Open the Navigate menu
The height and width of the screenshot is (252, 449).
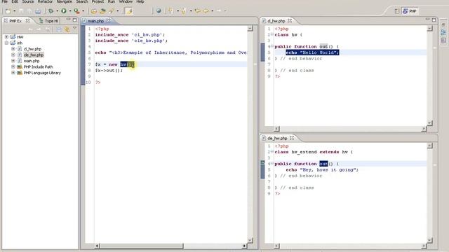(x=65, y=1)
